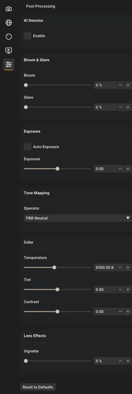
Task: Enable the AI Denoise checkbox
Action: click(28, 36)
